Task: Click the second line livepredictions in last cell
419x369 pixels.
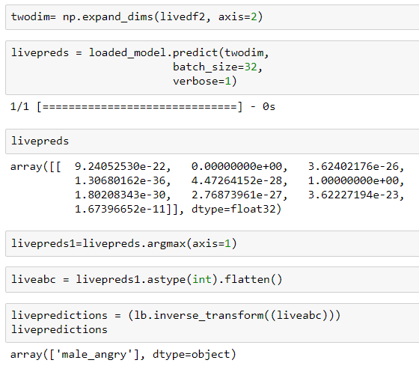Action: [x=59, y=329]
